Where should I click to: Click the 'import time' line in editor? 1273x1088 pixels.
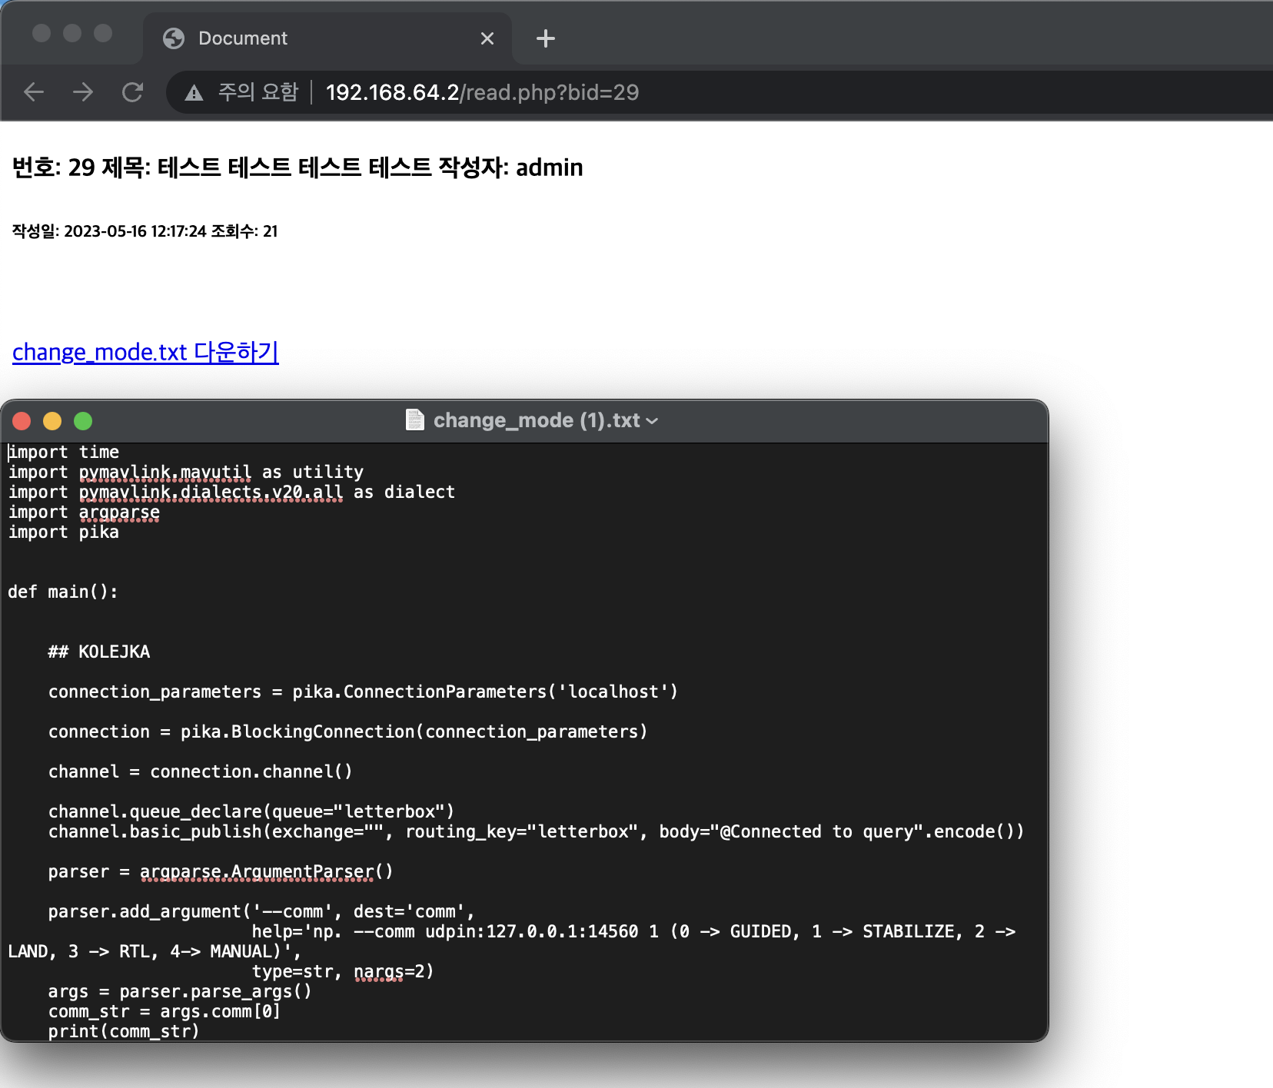64,452
